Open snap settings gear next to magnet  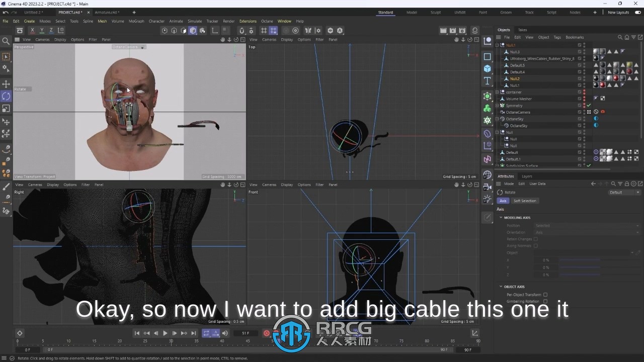click(x=252, y=31)
